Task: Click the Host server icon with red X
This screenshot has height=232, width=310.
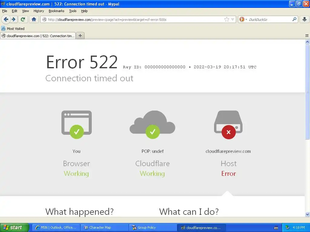Action: coord(228,125)
